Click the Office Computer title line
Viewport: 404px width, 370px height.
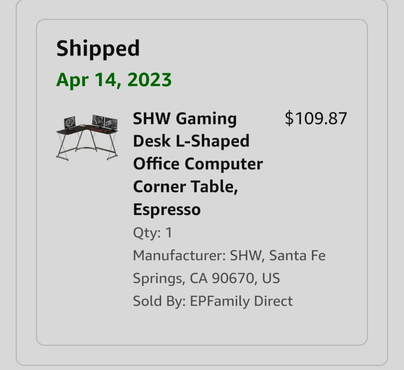tap(198, 164)
